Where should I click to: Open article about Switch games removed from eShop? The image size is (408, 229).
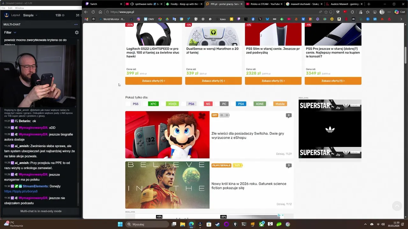(x=248, y=135)
